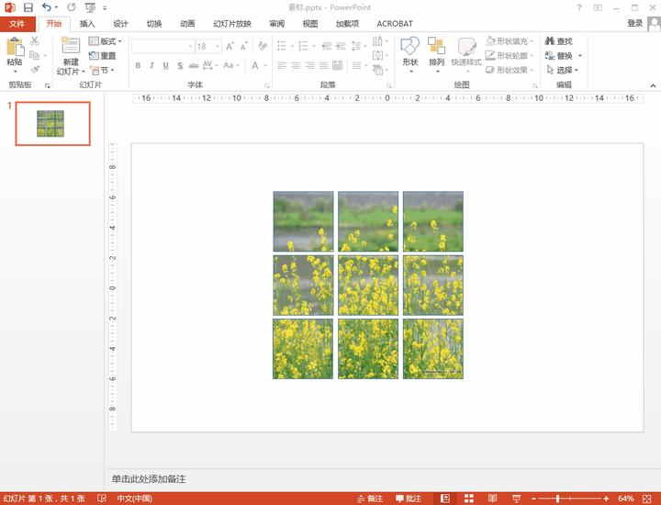The width and height of the screenshot is (661, 505).
Task: Open the Layout dropdown
Action: (x=105, y=41)
